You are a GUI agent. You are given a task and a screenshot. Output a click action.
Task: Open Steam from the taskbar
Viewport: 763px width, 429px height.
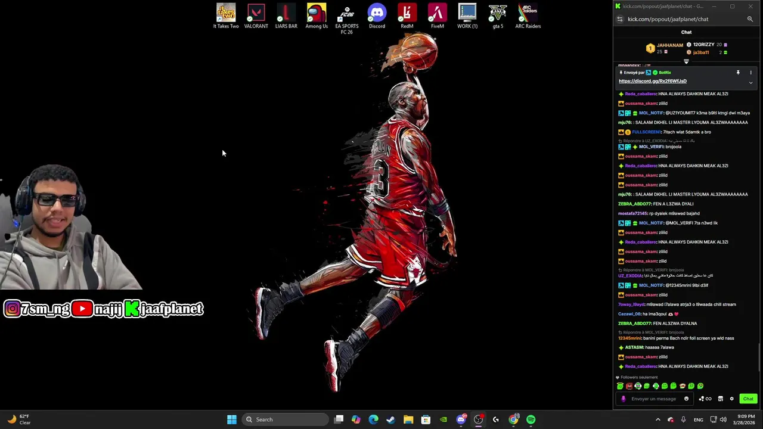click(390, 419)
